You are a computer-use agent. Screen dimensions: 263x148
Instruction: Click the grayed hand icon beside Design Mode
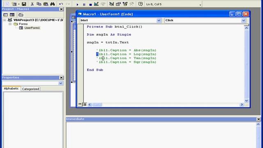pos(103,4)
